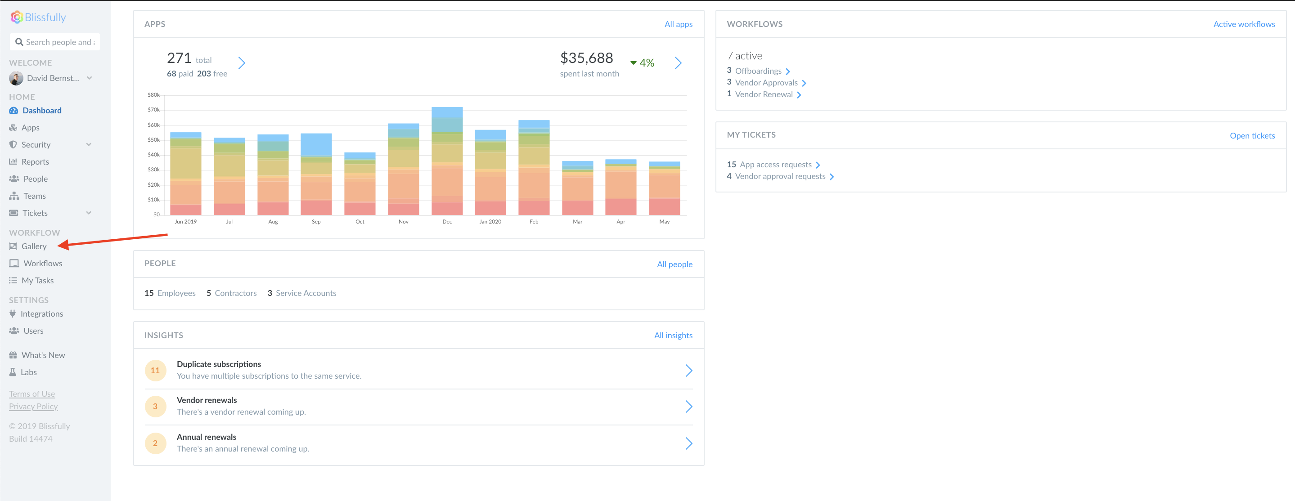Click the Labs flask icon
Screen dimensions: 1295x501
[x=13, y=372]
